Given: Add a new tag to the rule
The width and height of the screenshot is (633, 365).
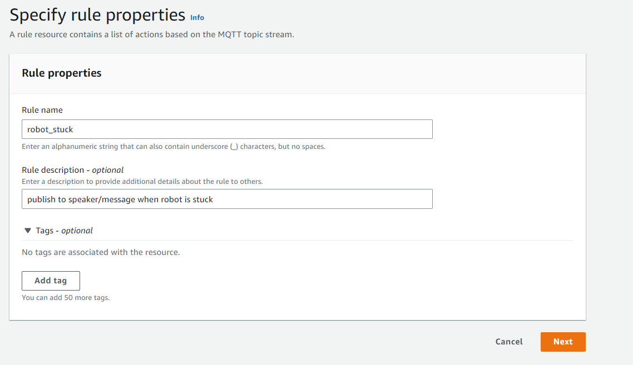Looking at the screenshot, I should [51, 281].
